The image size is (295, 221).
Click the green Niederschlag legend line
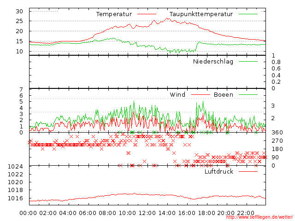pyautogui.click(x=248, y=61)
